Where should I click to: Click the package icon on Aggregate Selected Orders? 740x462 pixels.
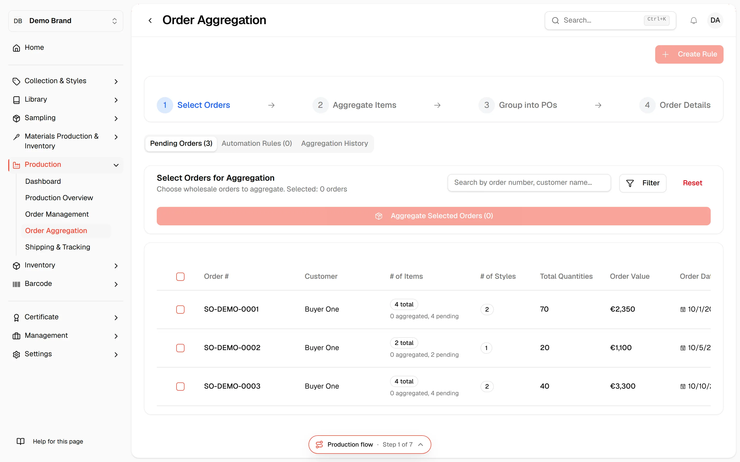point(378,216)
